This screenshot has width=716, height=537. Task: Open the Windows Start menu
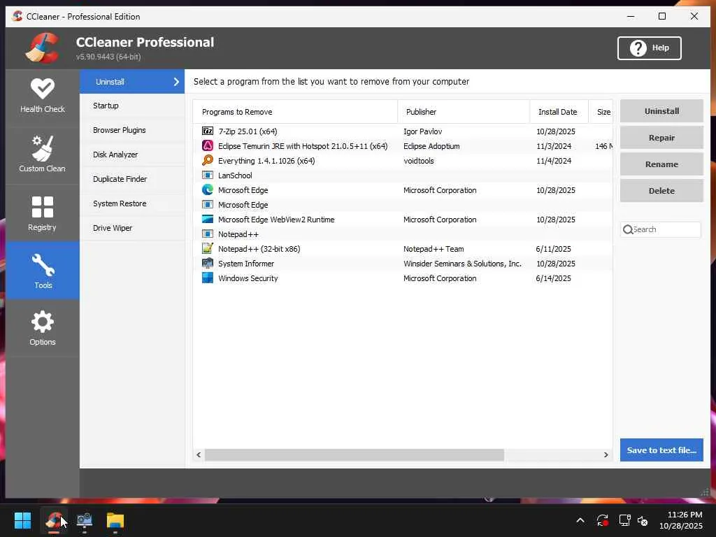coord(22,520)
